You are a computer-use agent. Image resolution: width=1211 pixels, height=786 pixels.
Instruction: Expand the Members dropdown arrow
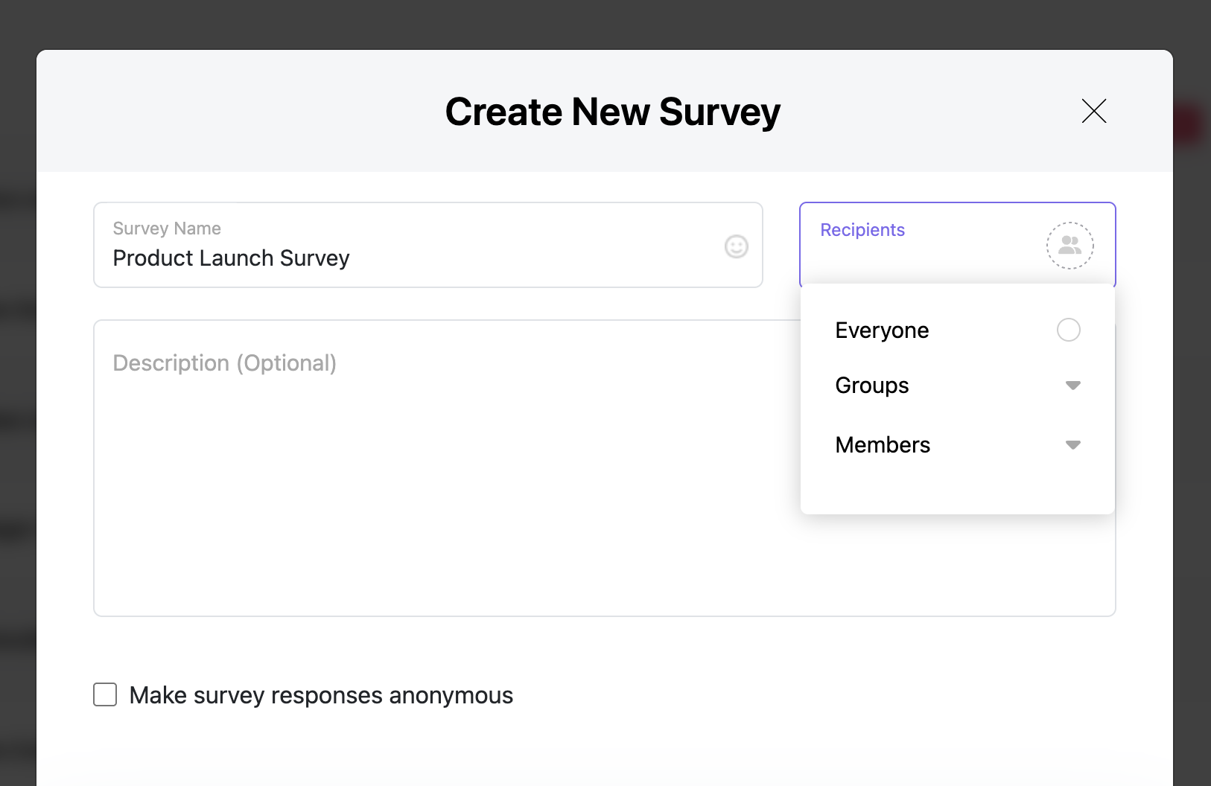coord(1072,445)
